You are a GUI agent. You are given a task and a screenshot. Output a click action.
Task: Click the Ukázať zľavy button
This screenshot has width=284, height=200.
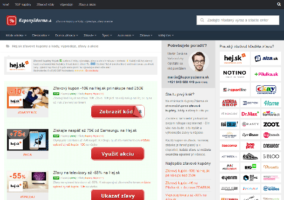(118, 196)
